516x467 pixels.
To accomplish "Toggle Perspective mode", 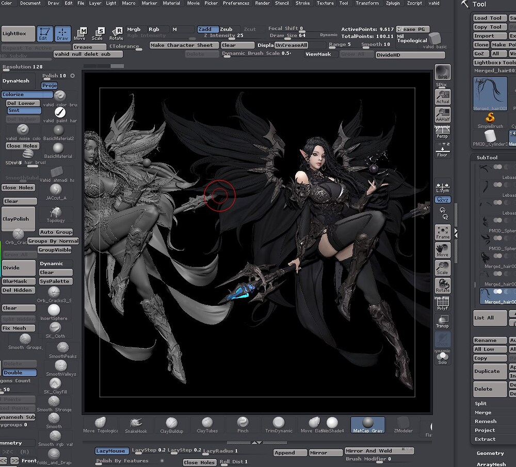I will [x=443, y=132].
